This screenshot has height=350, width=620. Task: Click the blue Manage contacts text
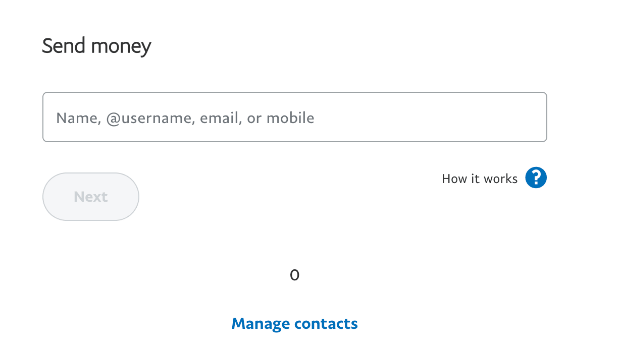coord(294,323)
